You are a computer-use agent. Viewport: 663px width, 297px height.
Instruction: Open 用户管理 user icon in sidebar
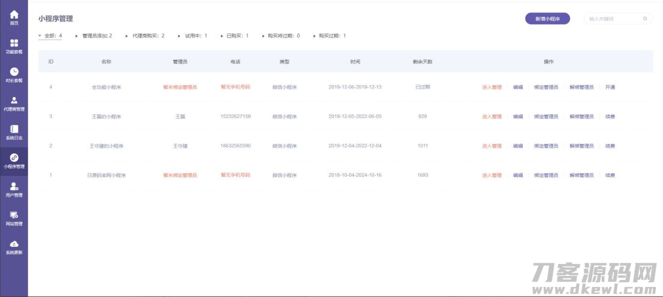pyautogui.click(x=14, y=187)
